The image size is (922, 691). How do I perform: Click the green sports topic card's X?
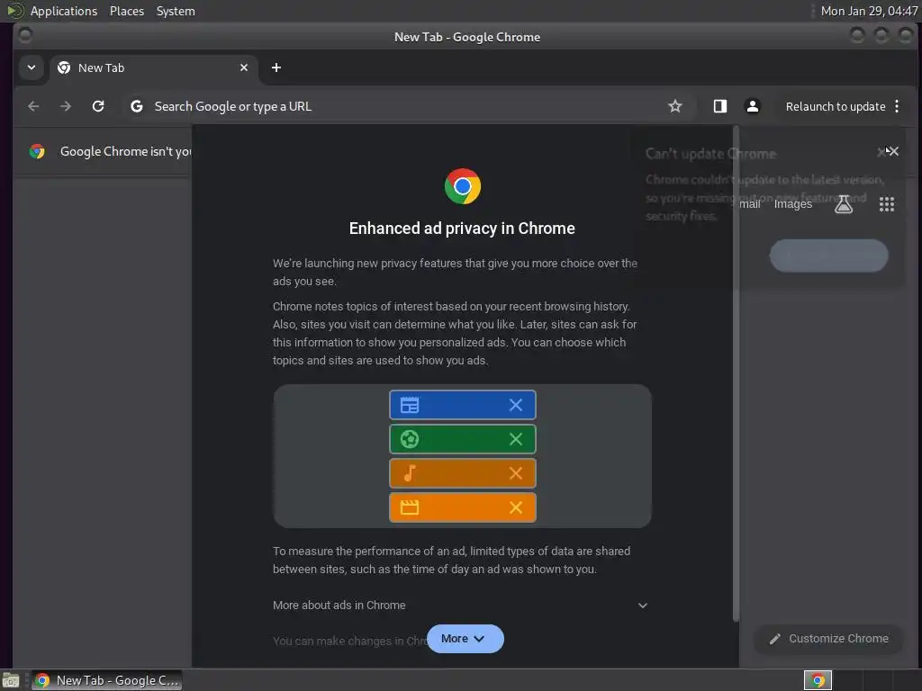[516, 439]
